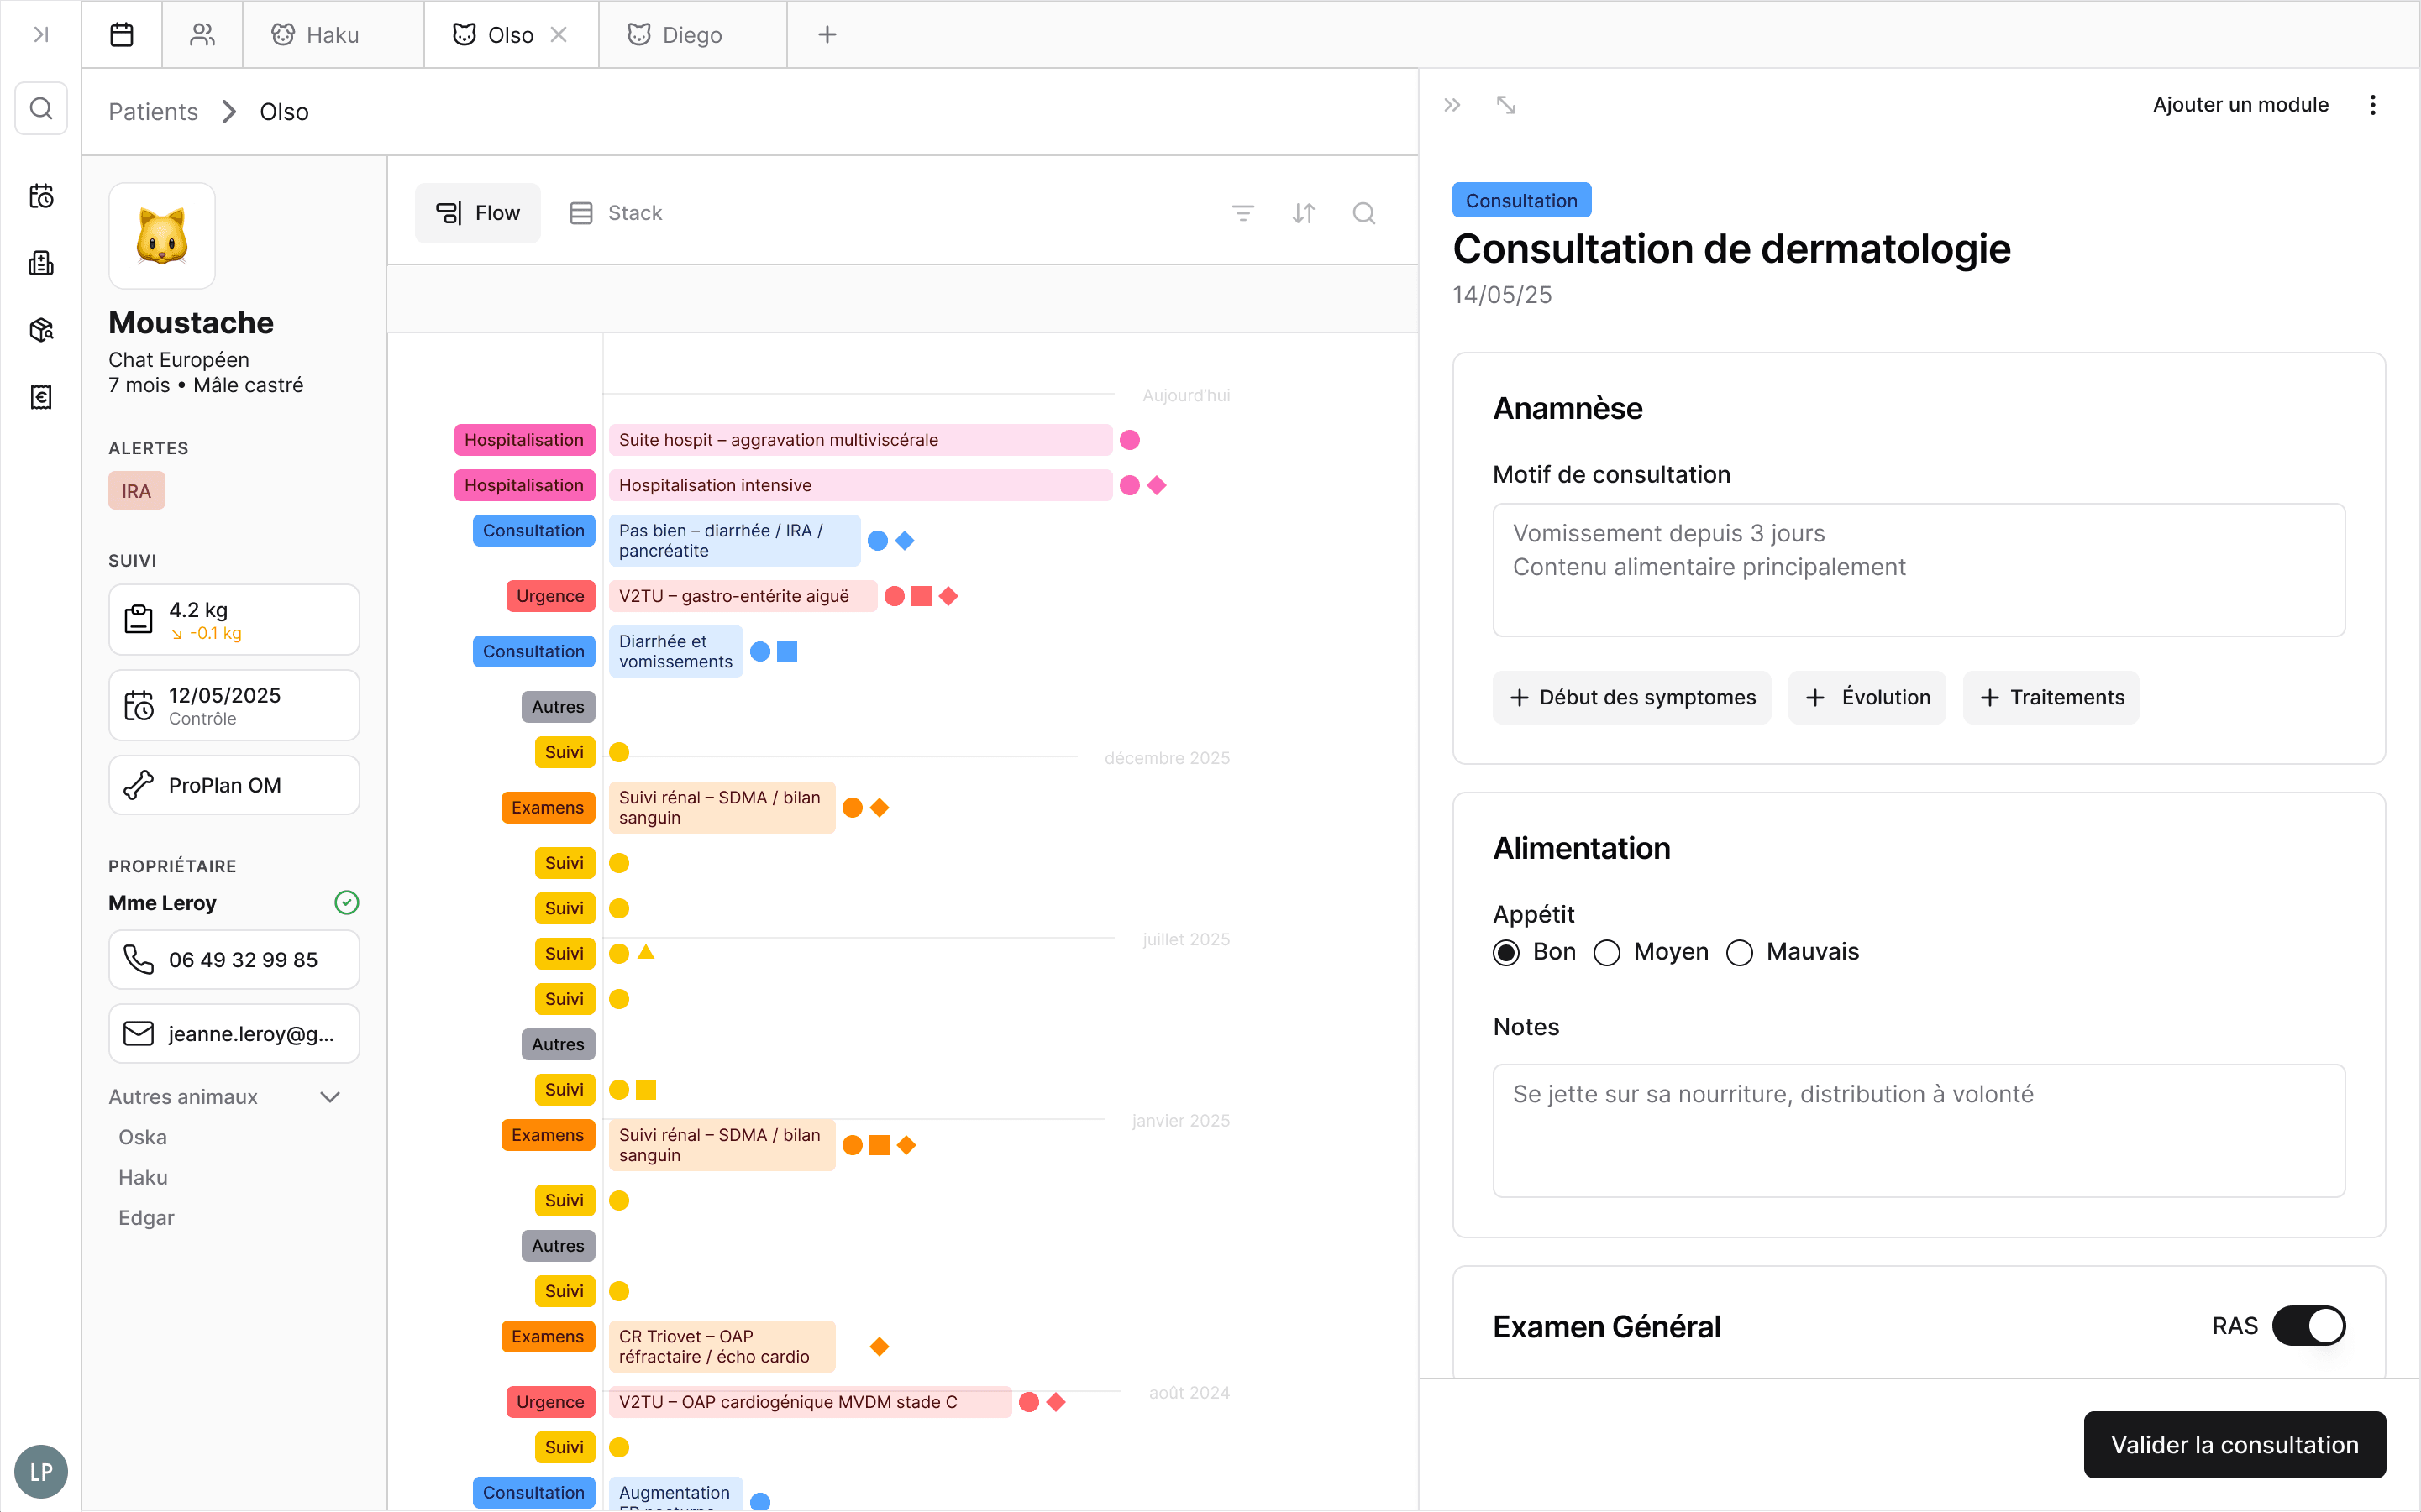Expand the left sidebar navigation

pyautogui.click(x=41, y=35)
